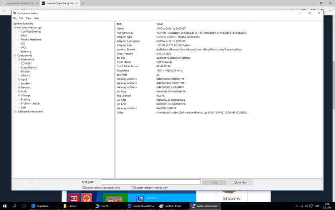Select Sound Device tree item

pyautogui.click(x=29, y=68)
